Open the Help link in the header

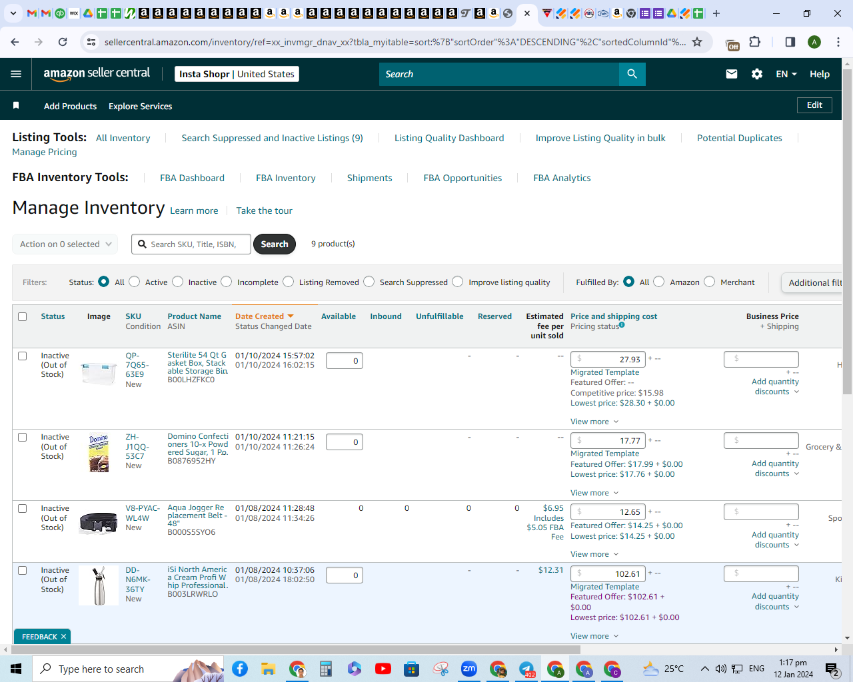[x=820, y=74]
